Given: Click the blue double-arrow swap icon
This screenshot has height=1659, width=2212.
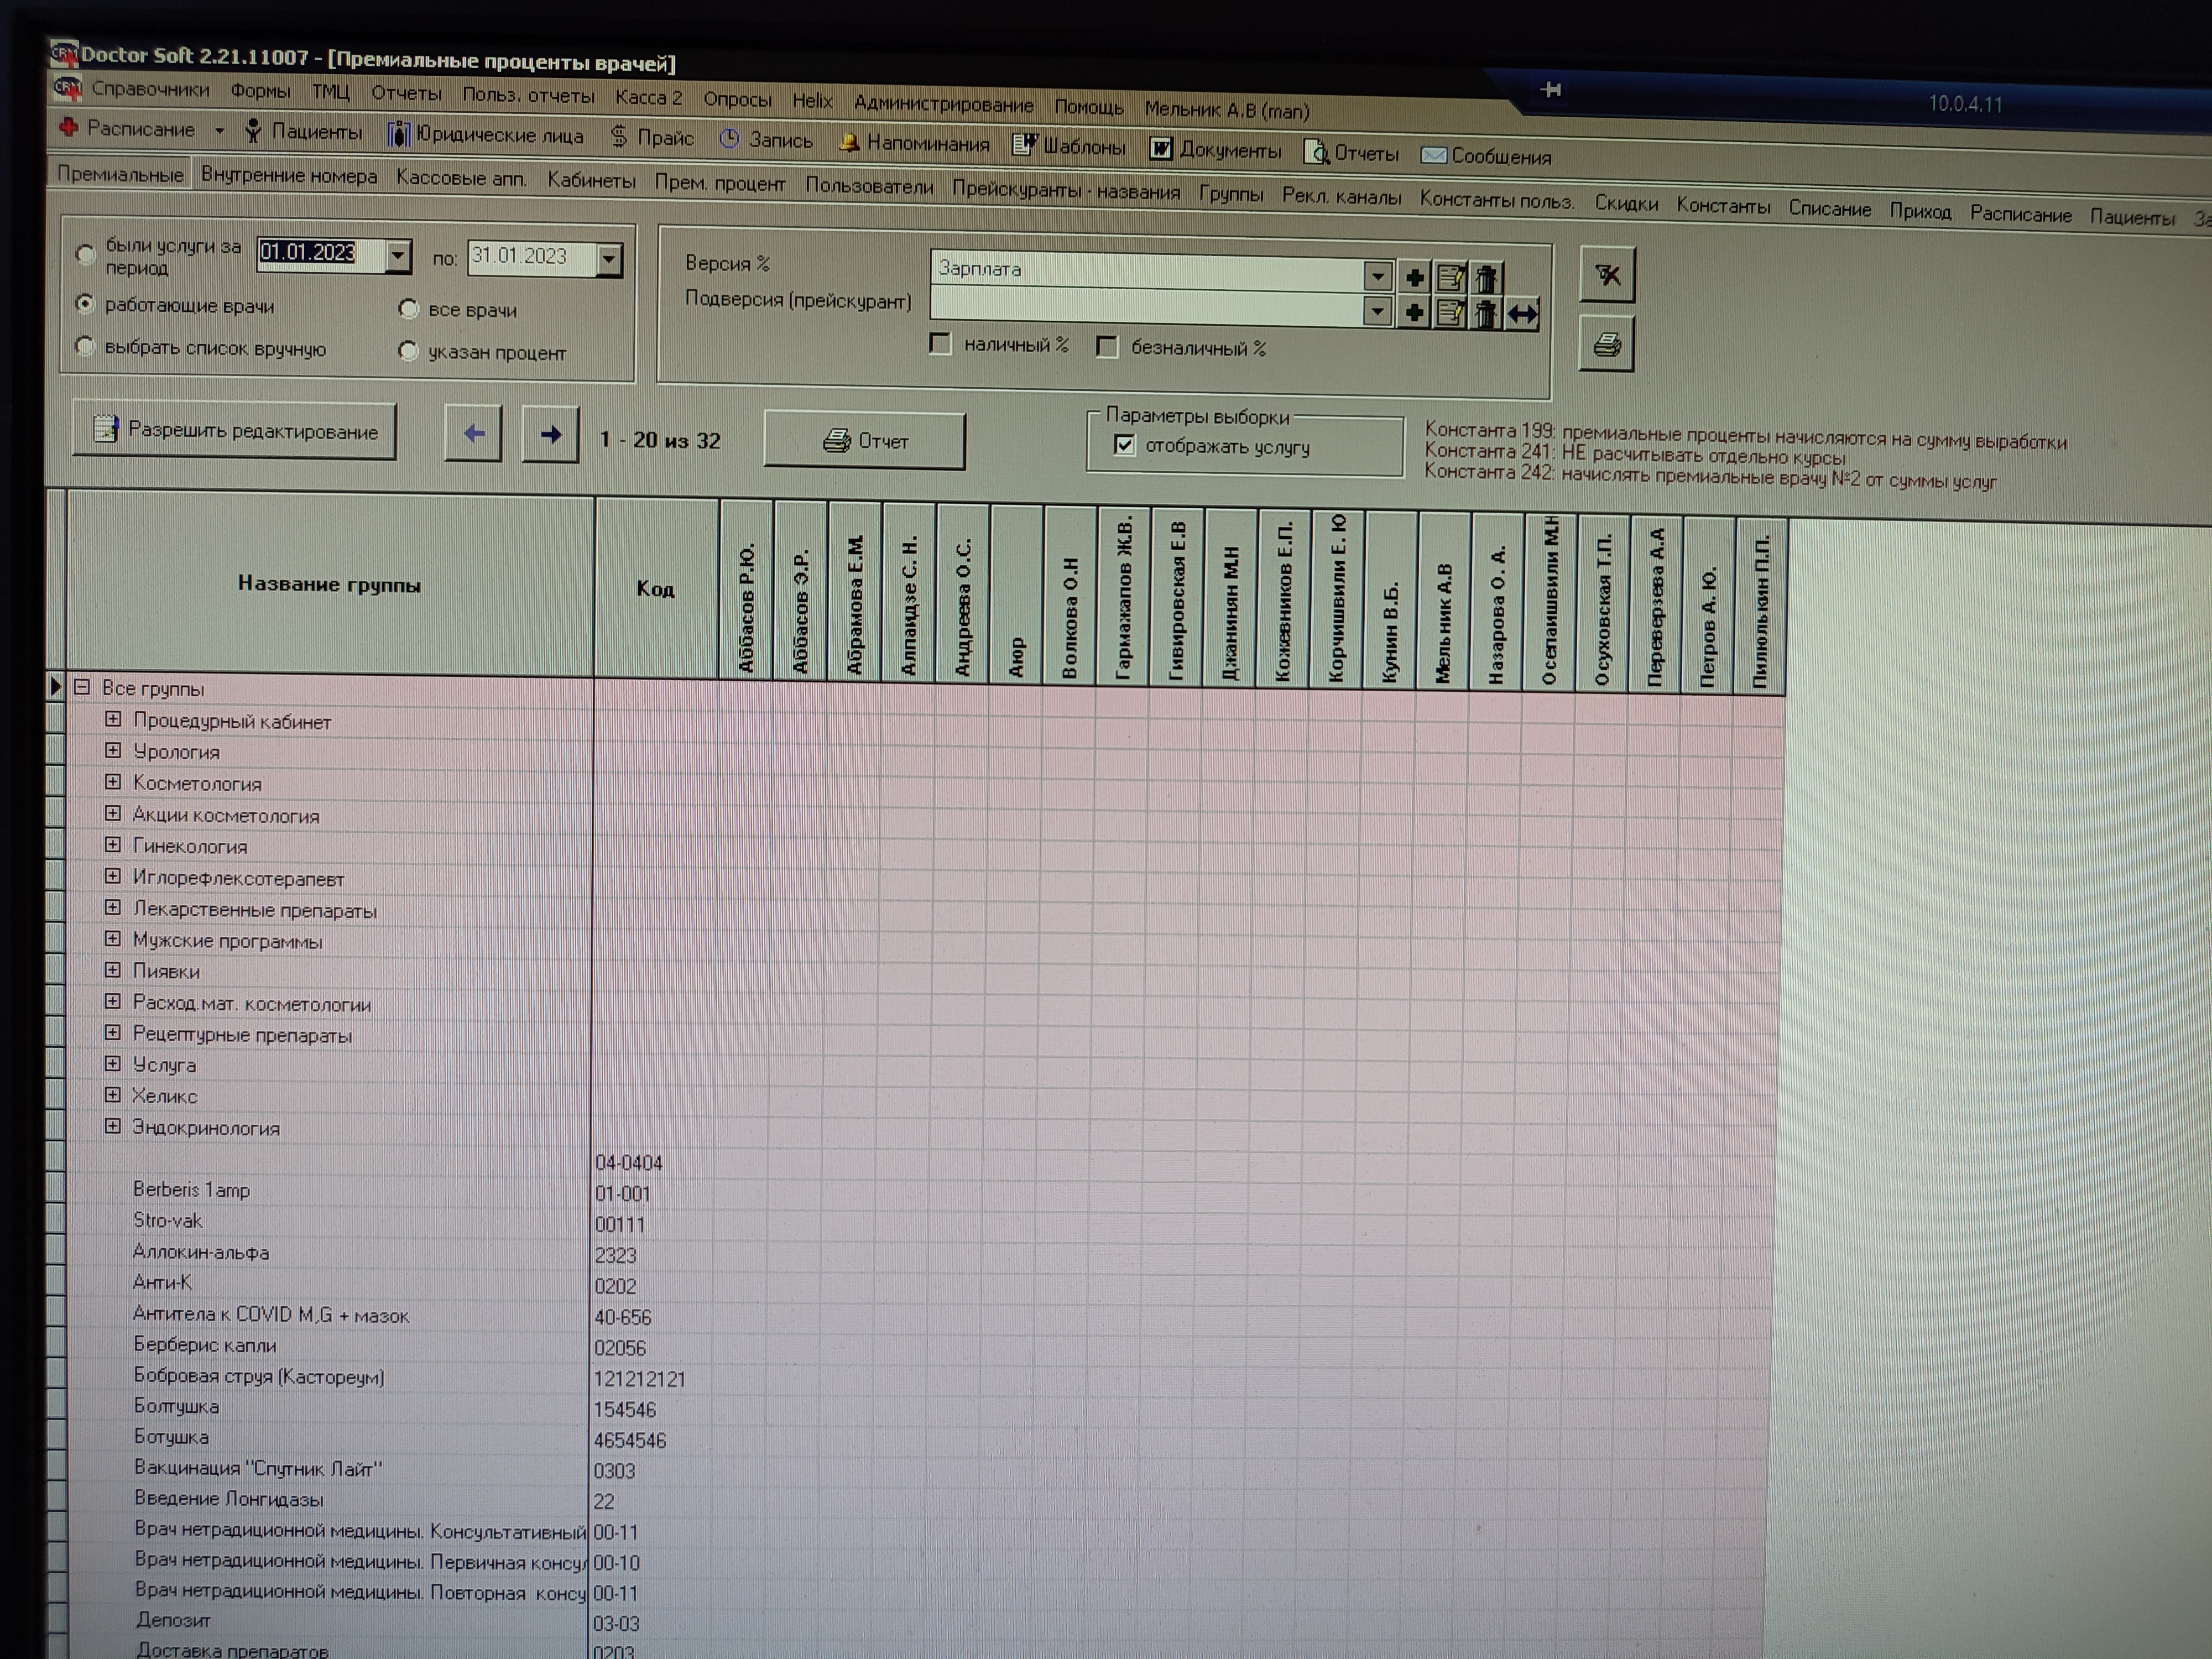Looking at the screenshot, I should pos(1522,315).
